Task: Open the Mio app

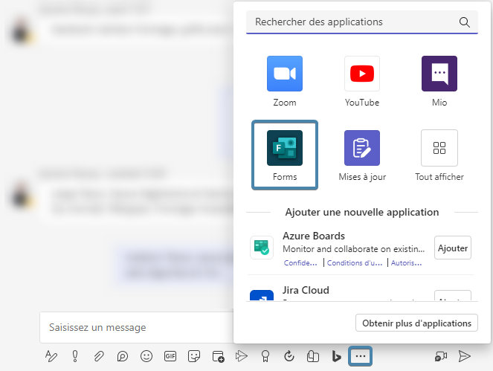Action: [x=439, y=81]
